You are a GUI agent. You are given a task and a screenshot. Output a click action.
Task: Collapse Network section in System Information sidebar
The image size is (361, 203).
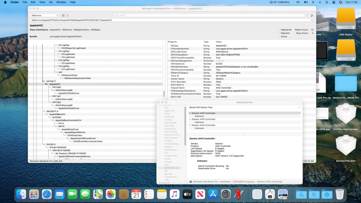pyautogui.click(x=160, y=183)
